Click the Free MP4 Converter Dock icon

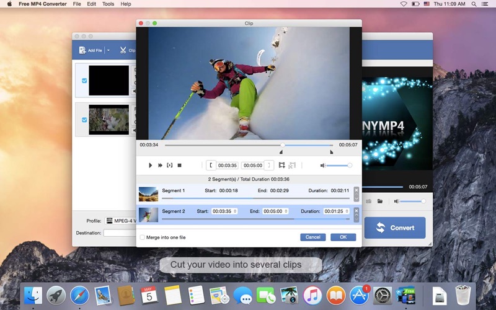point(405,296)
